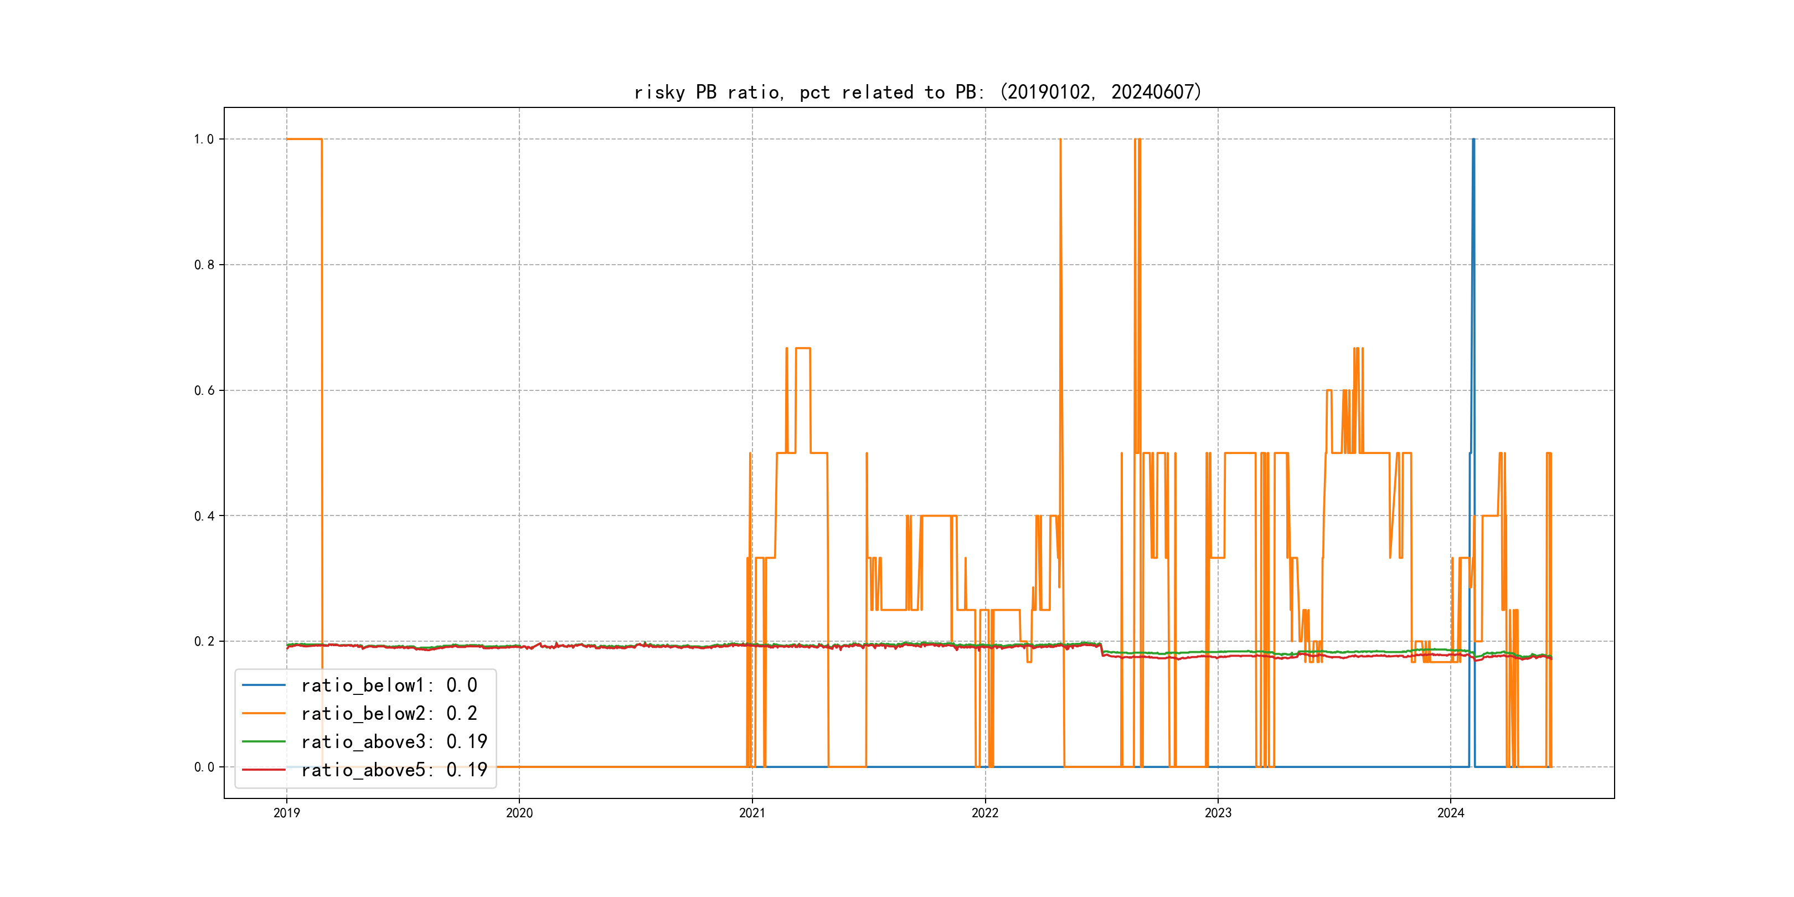Click the ratio_below2 legend entry
The image size is (1794, 897).
(389, 713)
